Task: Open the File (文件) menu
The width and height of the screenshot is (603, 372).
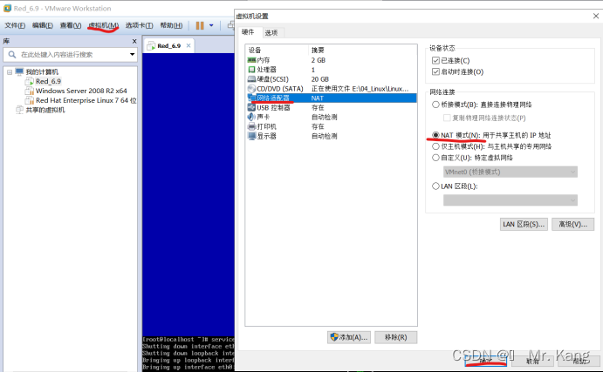Action: click(x=15, y=25)
